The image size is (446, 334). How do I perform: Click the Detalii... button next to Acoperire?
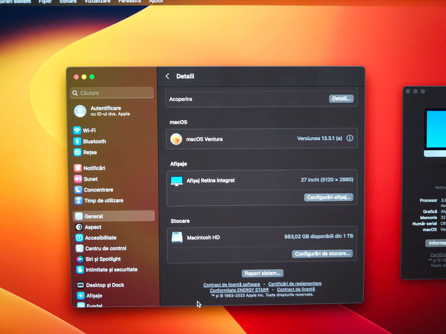pos(341,99)
